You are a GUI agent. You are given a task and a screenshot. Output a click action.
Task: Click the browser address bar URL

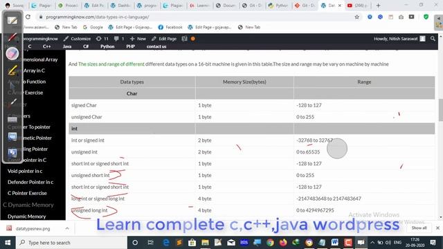point(98,17)
